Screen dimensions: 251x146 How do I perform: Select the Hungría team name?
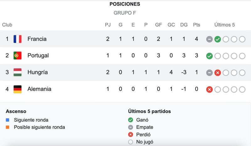pyautogui.click(x=37, y=73)
